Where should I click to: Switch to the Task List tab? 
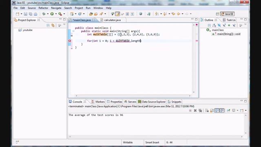(229, 20)
